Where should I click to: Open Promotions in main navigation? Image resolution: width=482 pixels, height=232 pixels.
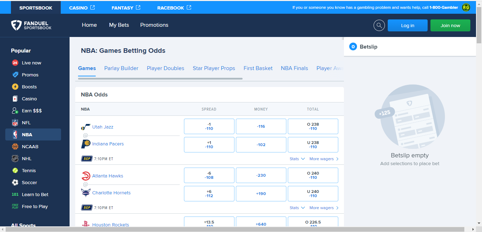coord(154,25)
